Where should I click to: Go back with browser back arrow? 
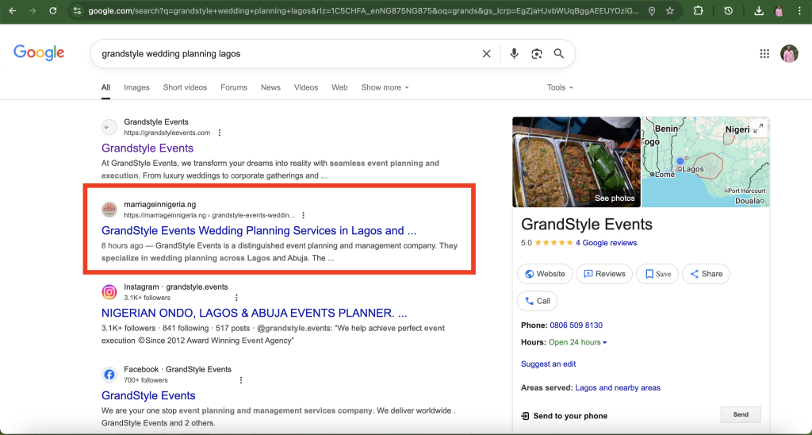(13, 11)
